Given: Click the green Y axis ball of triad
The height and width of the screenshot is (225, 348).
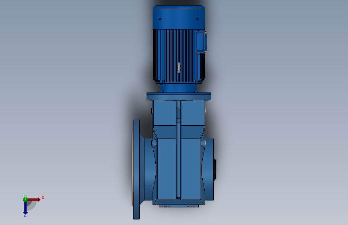Looking at the screenshot, I should coord(25,199).
